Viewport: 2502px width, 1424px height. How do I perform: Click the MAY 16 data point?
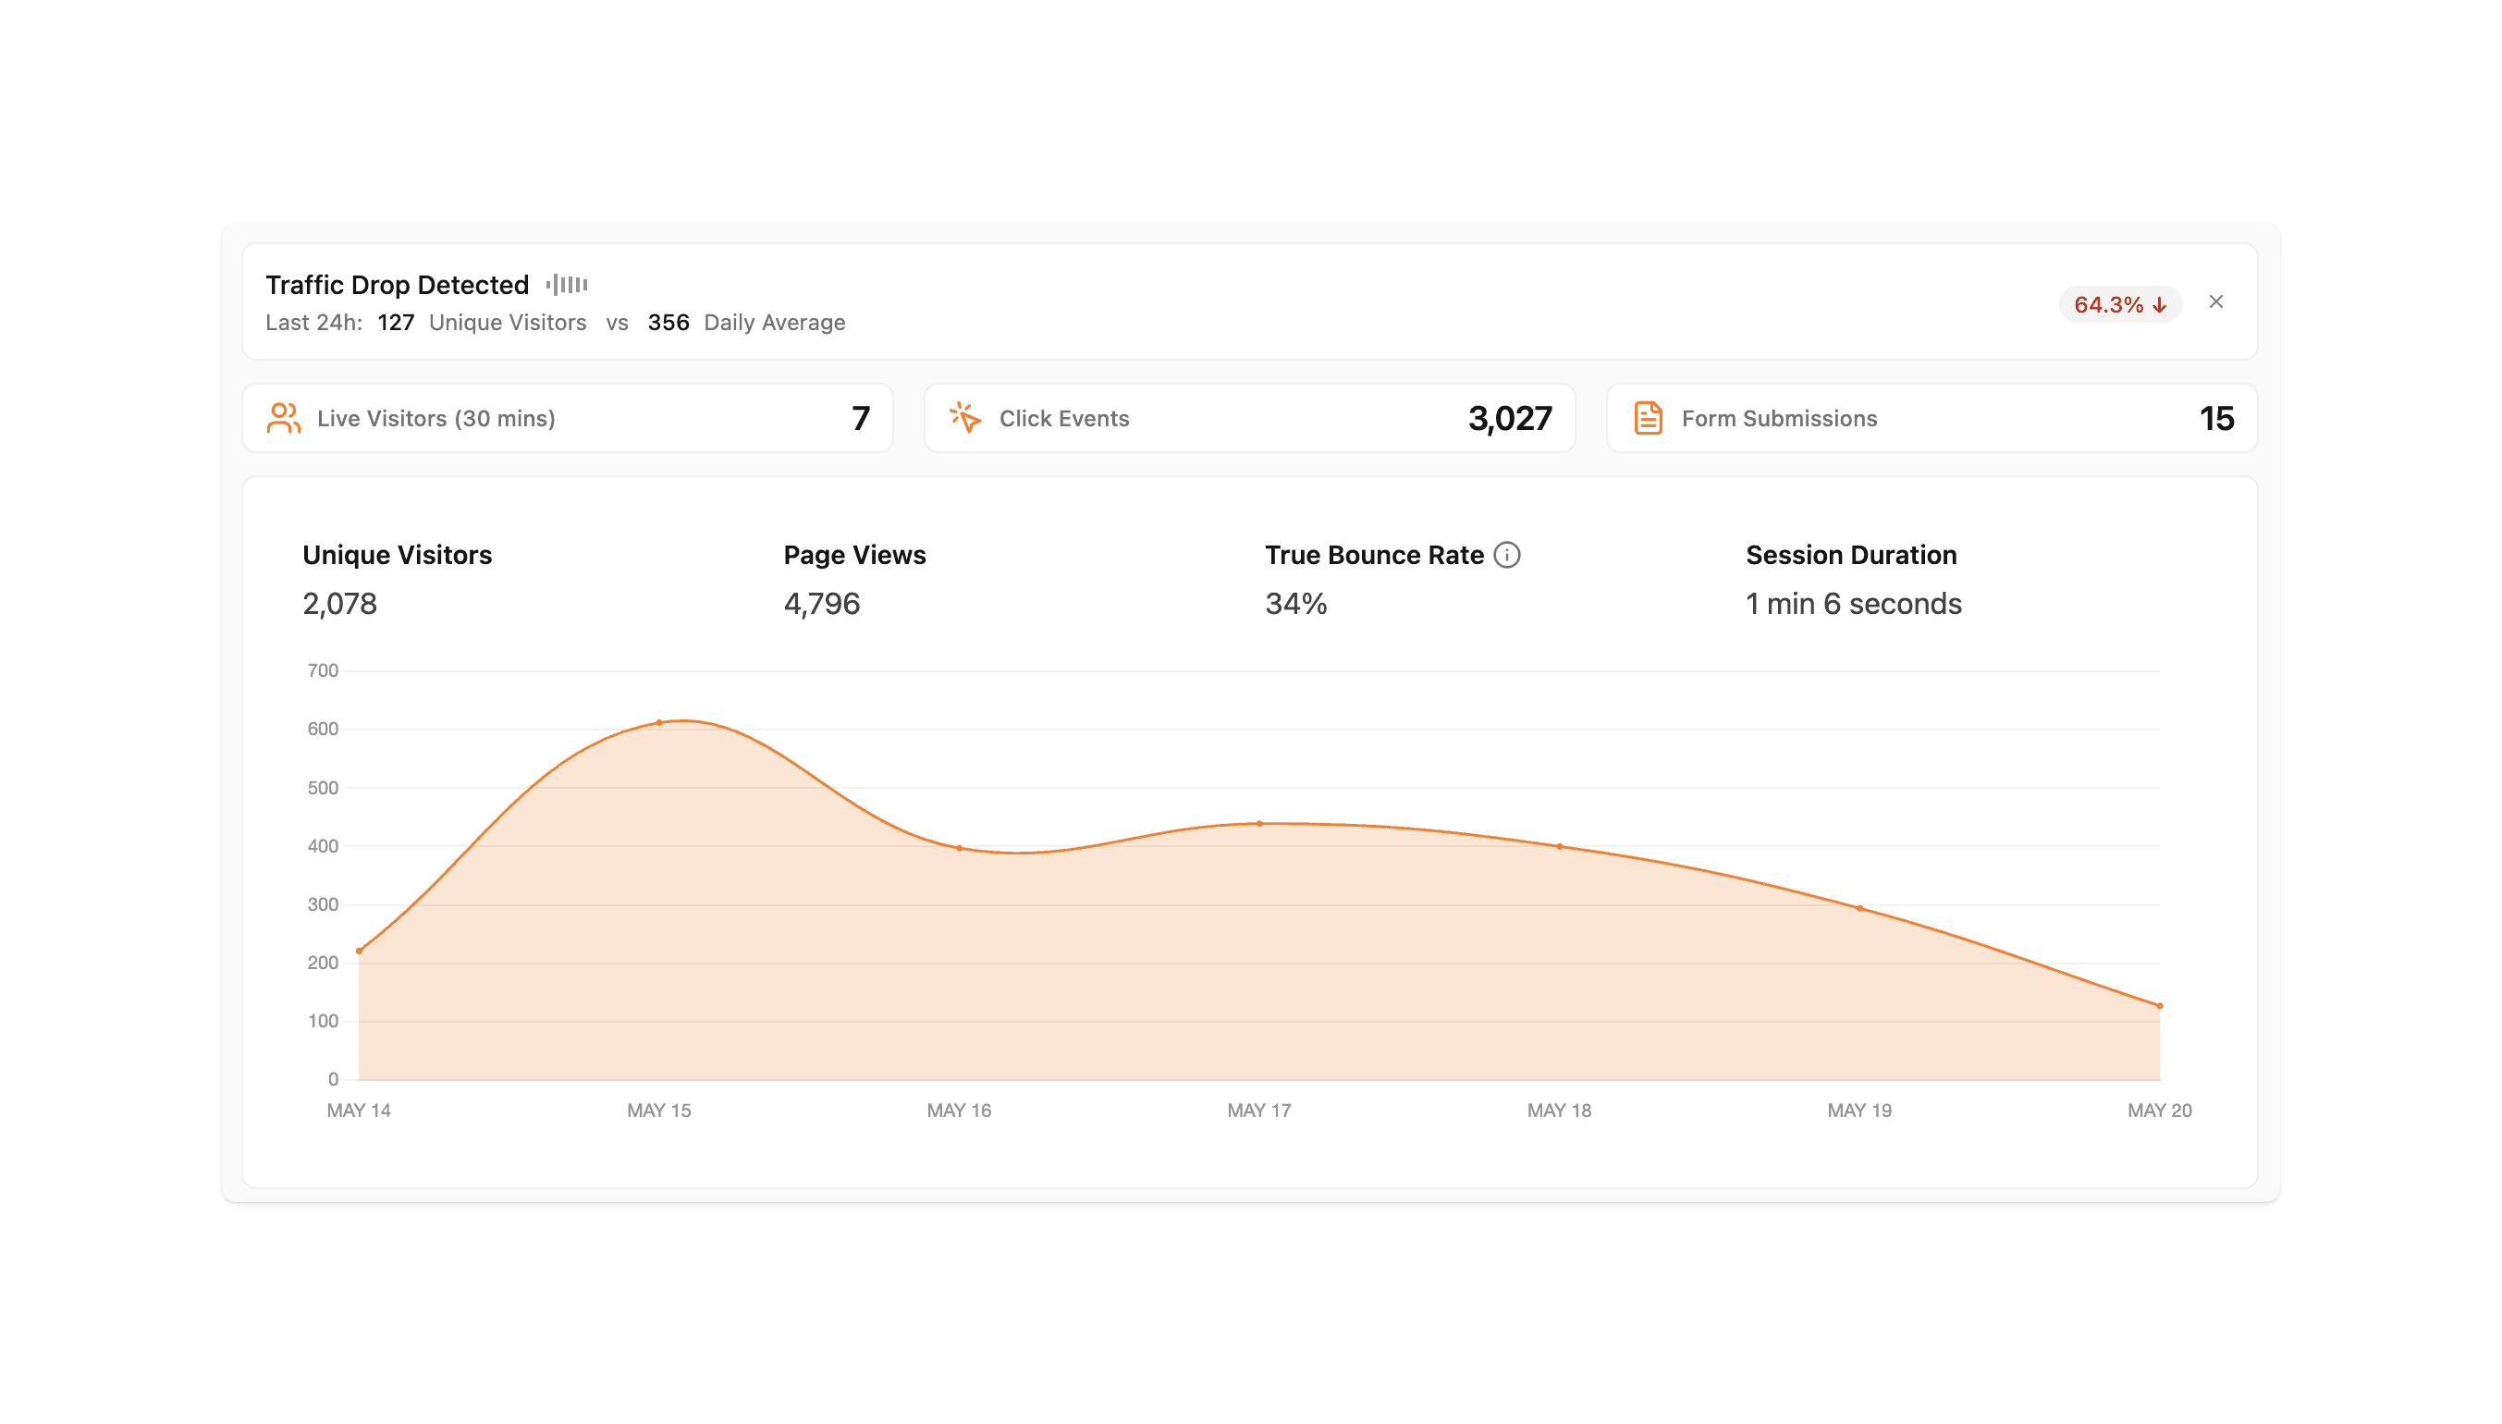tap(959, 848)
